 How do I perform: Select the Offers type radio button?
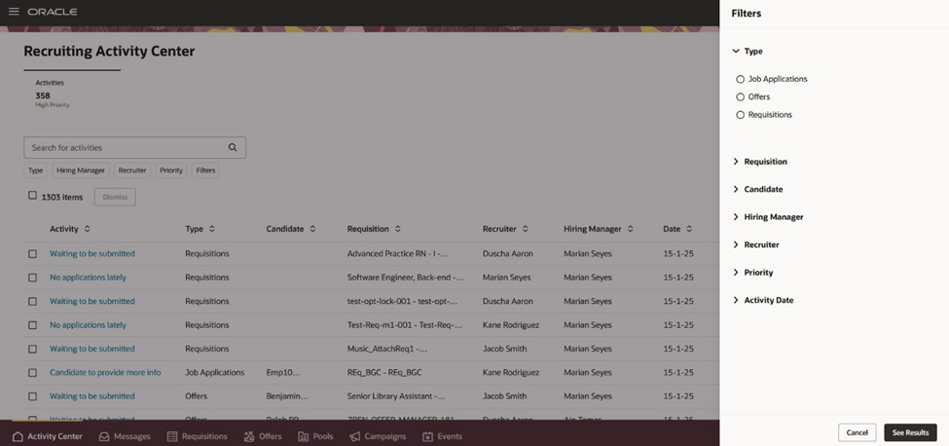[x=740, y=96]
